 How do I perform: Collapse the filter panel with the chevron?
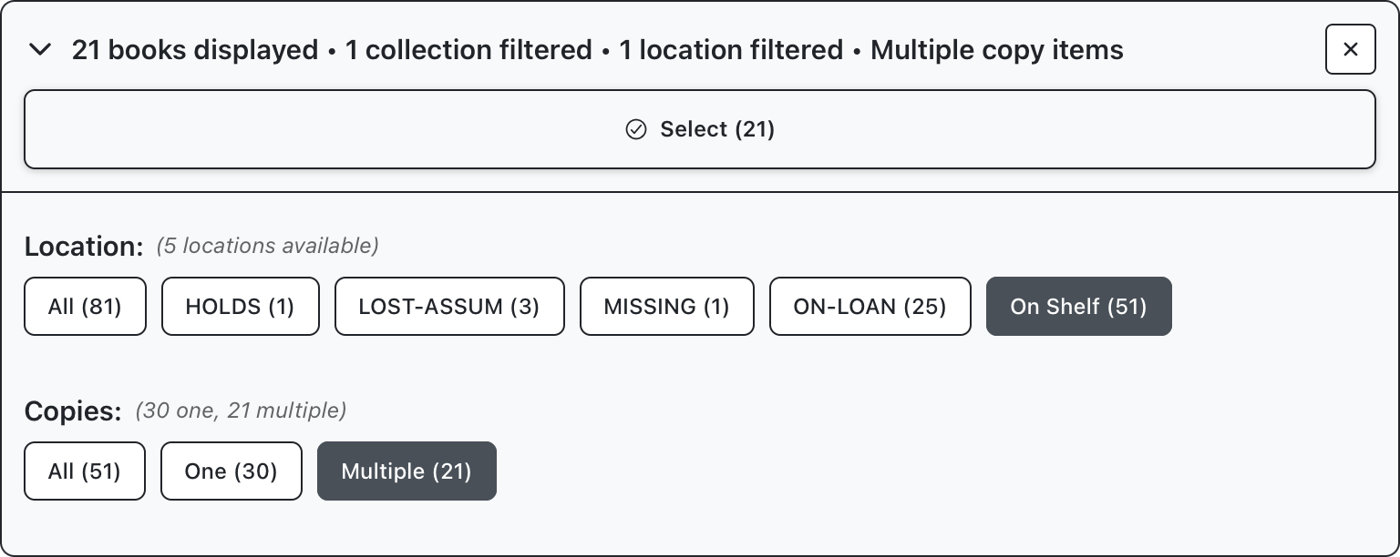[40, 50]
